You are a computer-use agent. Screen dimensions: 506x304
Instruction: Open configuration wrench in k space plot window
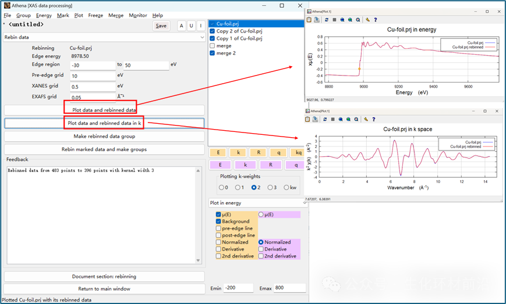tap(366, 119)
